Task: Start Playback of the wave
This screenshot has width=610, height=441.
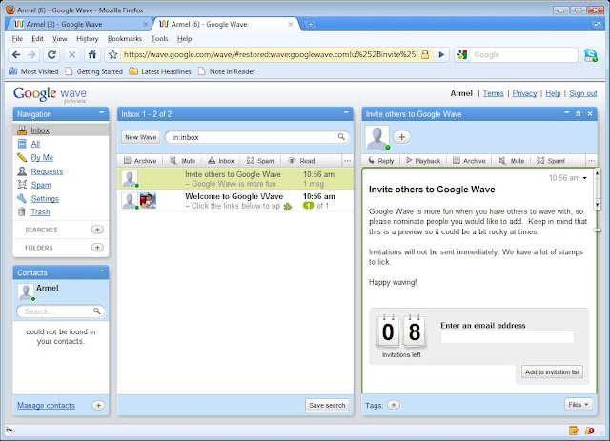Action: pyautogui.click(x=423, y=161)
